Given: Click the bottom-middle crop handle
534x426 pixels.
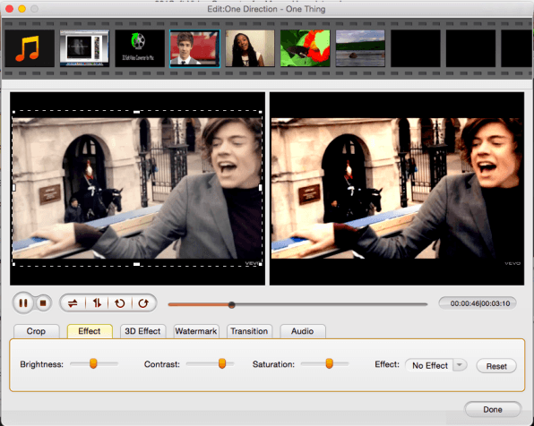Looking at the screenshot, I should [x=136, y=264].
